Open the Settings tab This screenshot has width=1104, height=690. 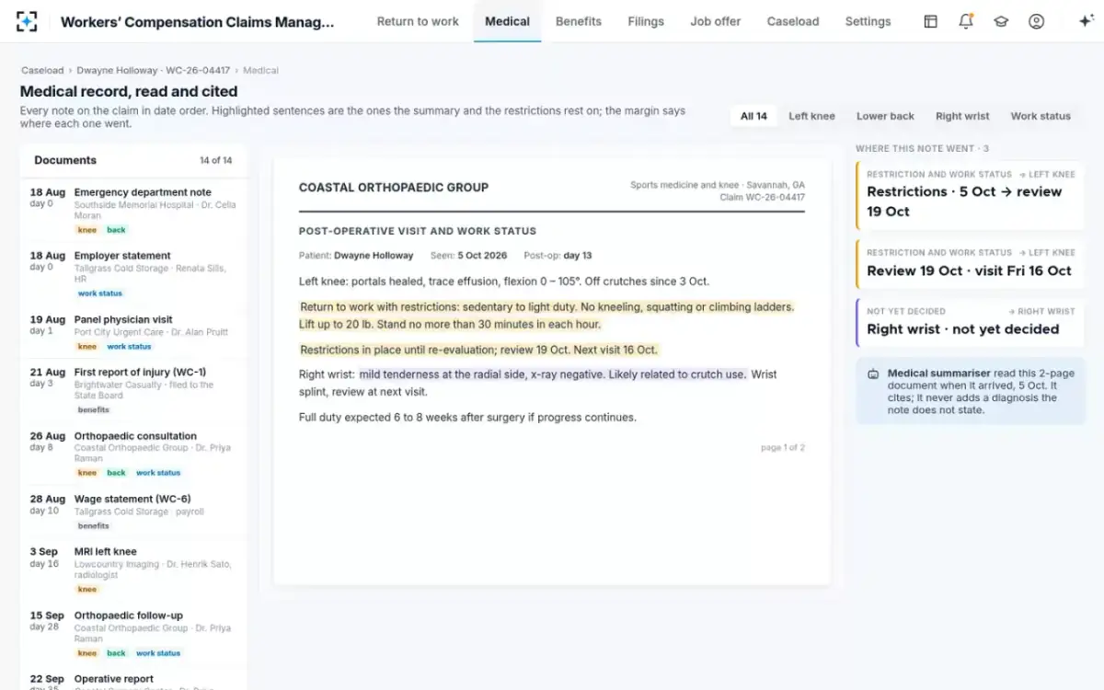(868, 21)
